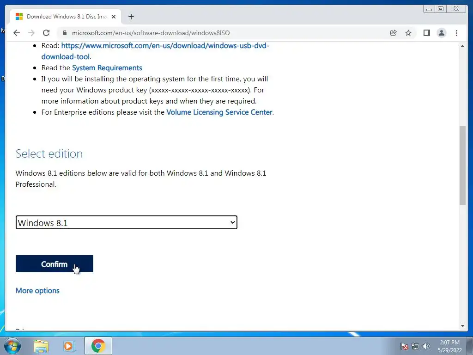Viewport: 473px width, 355px height.
Task: Minimize the Chrome window
Action: pos(429,9)
